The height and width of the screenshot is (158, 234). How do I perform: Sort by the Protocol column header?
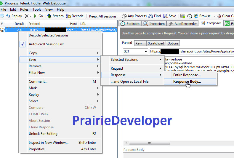[x=34, y=24]
